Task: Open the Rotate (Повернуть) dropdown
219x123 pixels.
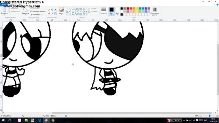Action: (36, 14)
